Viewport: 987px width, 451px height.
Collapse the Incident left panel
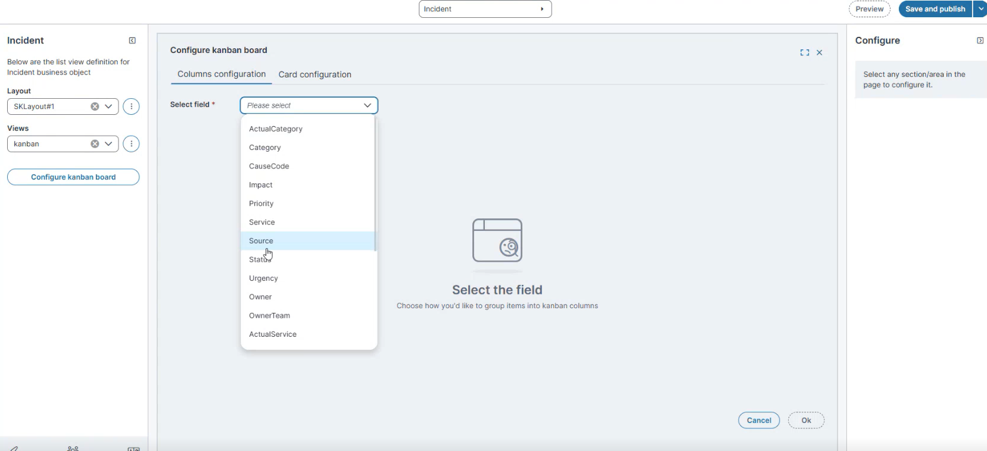(x=132, y=40)
